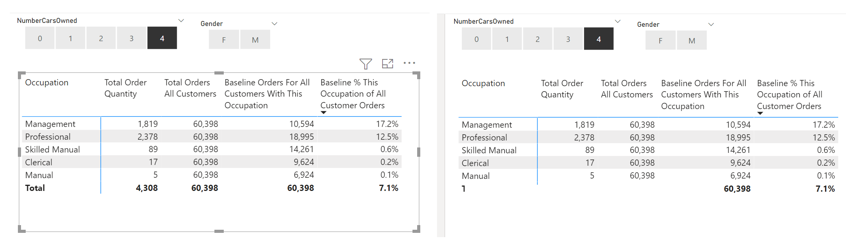846x241 pixels.
Task: Sort left table by Total Order Quantity
Action: pos(125,88)
